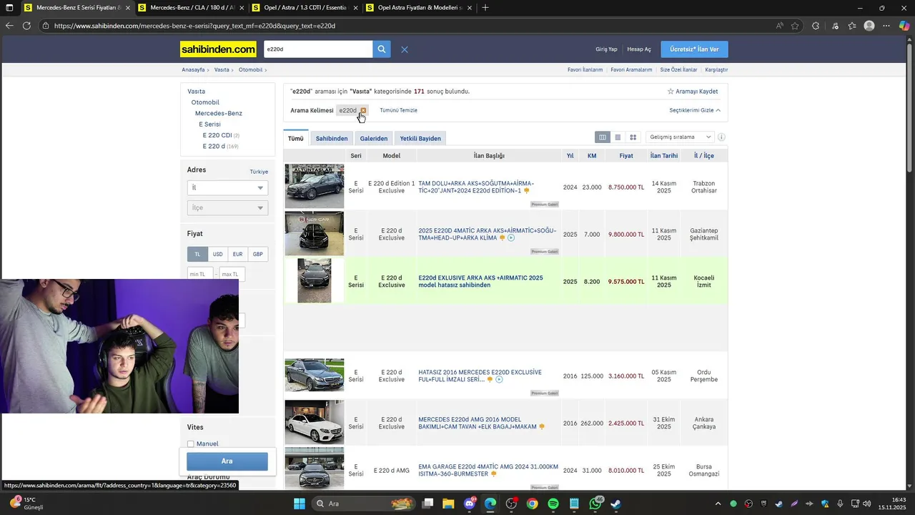Image resolution: width=915 pixels, height=515 pixels.
Task: Sort the results by the Fiyat column
Action: pos(626,155)
